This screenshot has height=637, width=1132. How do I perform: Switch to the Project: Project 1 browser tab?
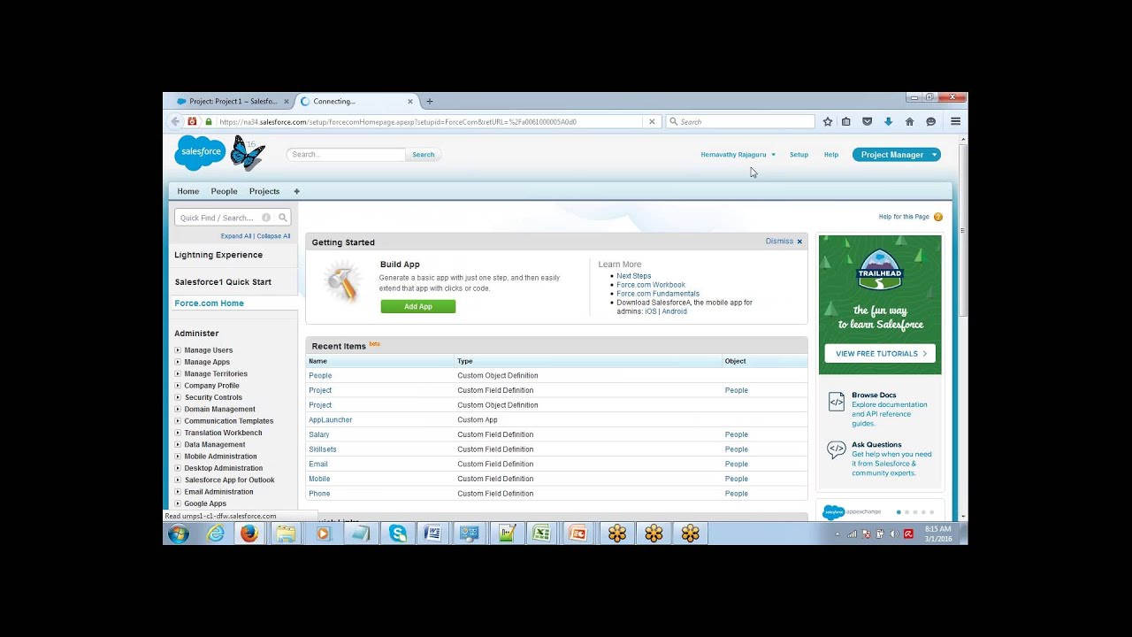[232, 101]
